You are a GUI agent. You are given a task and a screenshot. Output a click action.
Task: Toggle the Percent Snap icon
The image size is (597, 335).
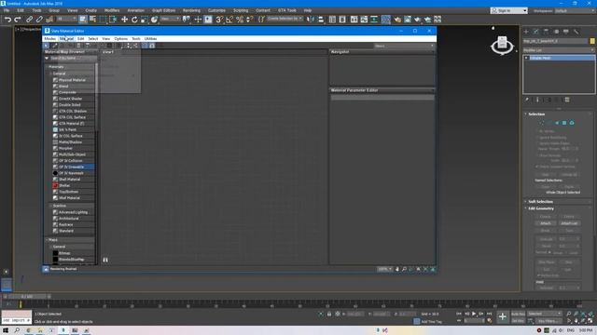240,20
